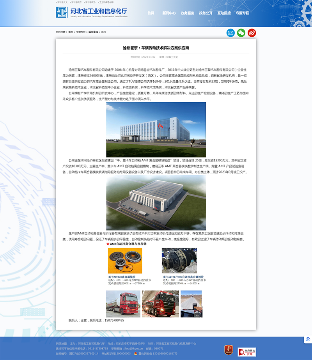Open the 新闻中心 navigation menu

(x=169, y=13)
